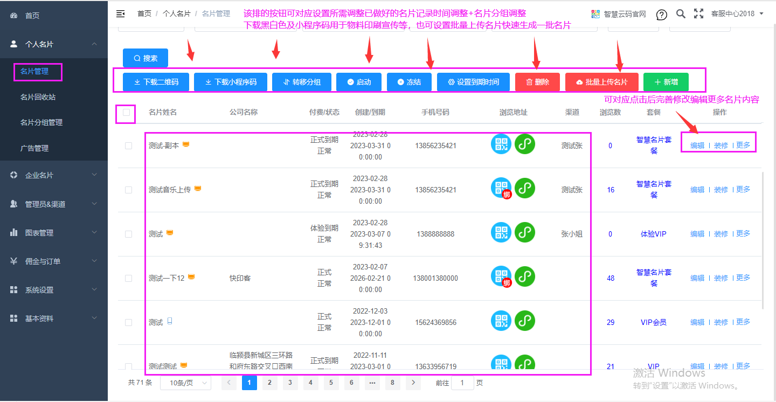The width and height of the screenshot is (776, 402).
Task: Go to 名片分组管理 sidebar item
Action: [x=41, y=122]
